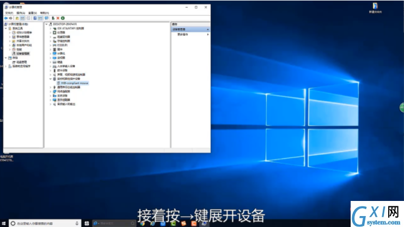Open the orange S app on taskbar

183,224
